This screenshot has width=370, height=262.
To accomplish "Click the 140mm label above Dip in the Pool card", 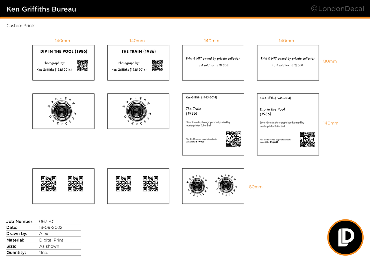I will 62,41.
